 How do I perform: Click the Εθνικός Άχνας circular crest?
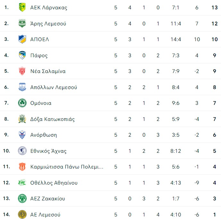click(x=22, y=151)
